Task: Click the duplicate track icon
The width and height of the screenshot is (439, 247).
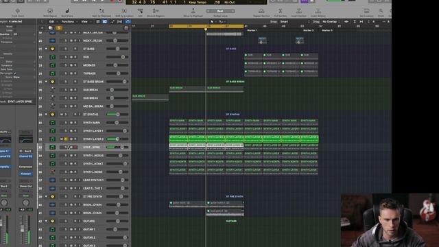Action: pyautogui.click(x=50, y=27)
